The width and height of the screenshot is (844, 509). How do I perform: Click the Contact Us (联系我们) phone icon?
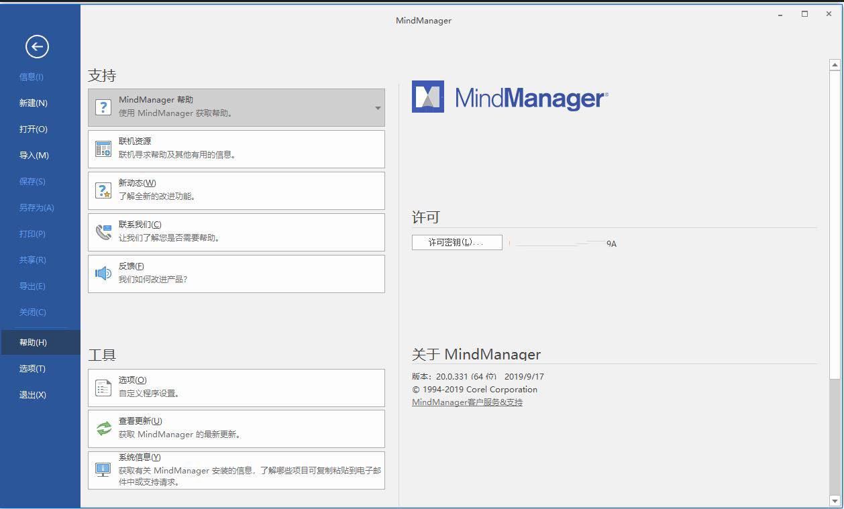click(103, 232)
